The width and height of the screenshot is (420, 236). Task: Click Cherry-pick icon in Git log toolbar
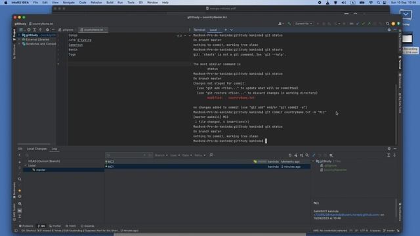point(296,155)
